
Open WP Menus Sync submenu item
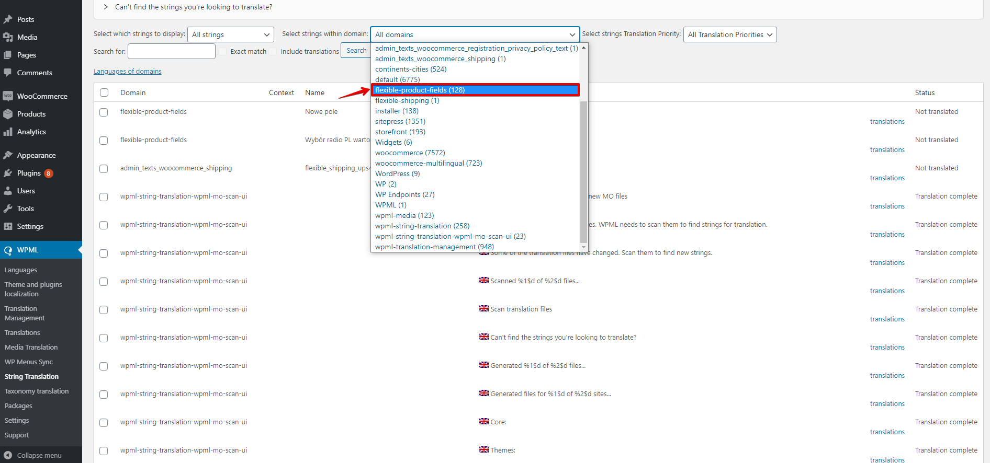point(29,362)
